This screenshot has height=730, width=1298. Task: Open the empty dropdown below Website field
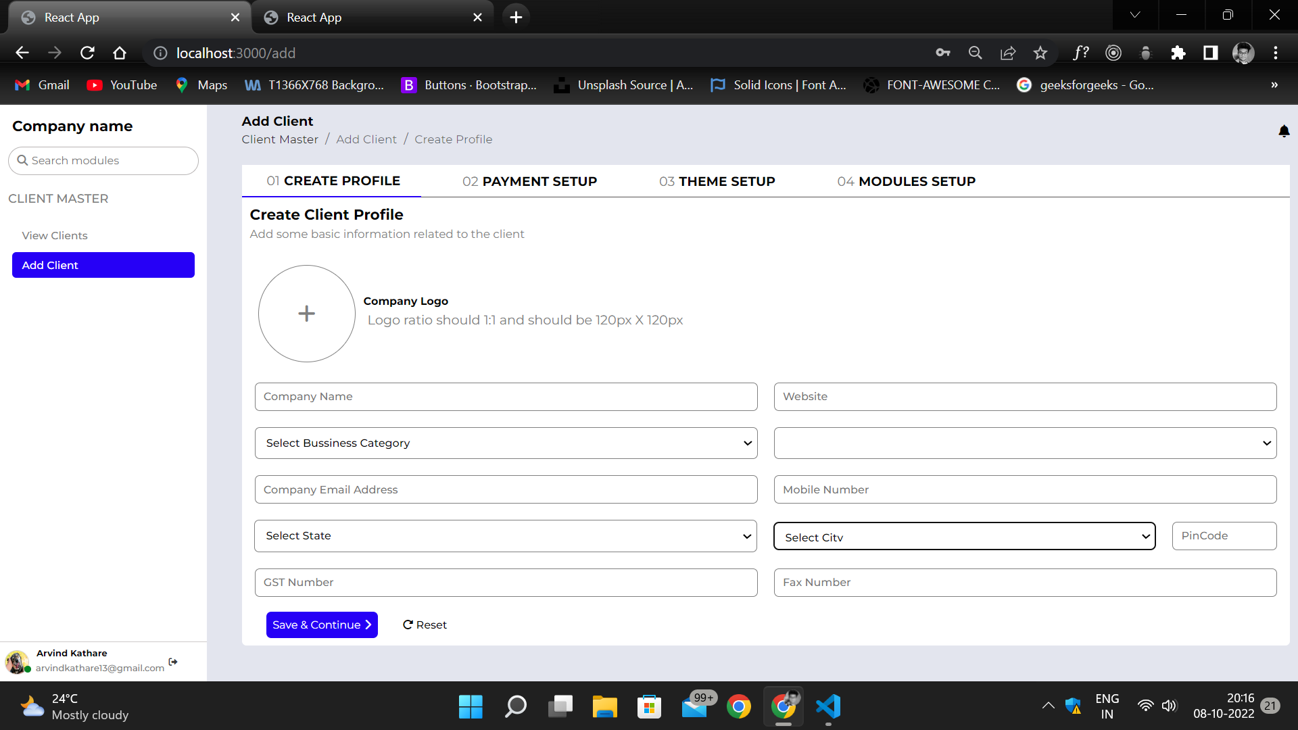tap(1025, 443)
